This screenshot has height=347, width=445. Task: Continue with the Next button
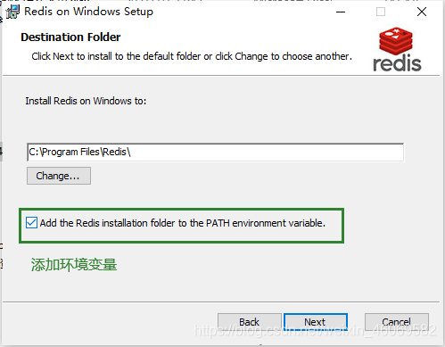[x=316, y=322]
